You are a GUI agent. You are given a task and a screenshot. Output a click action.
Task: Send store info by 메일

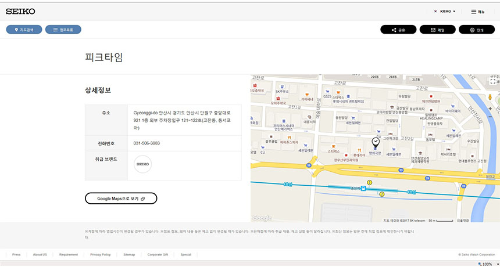point(437,30)
